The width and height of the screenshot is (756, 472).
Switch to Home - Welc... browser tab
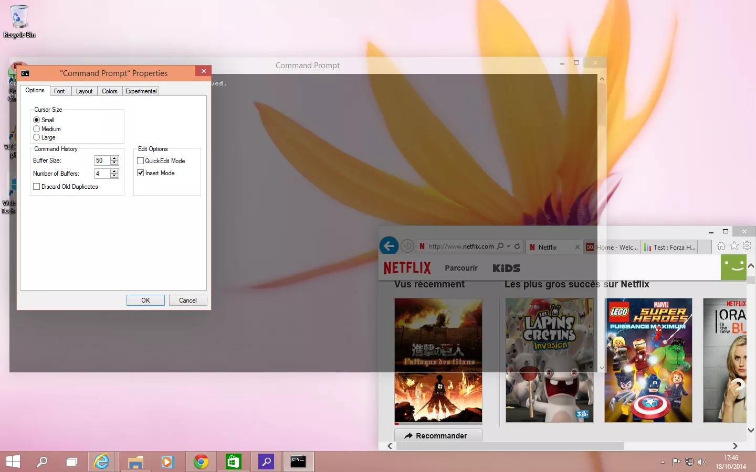tap(612, 247)
